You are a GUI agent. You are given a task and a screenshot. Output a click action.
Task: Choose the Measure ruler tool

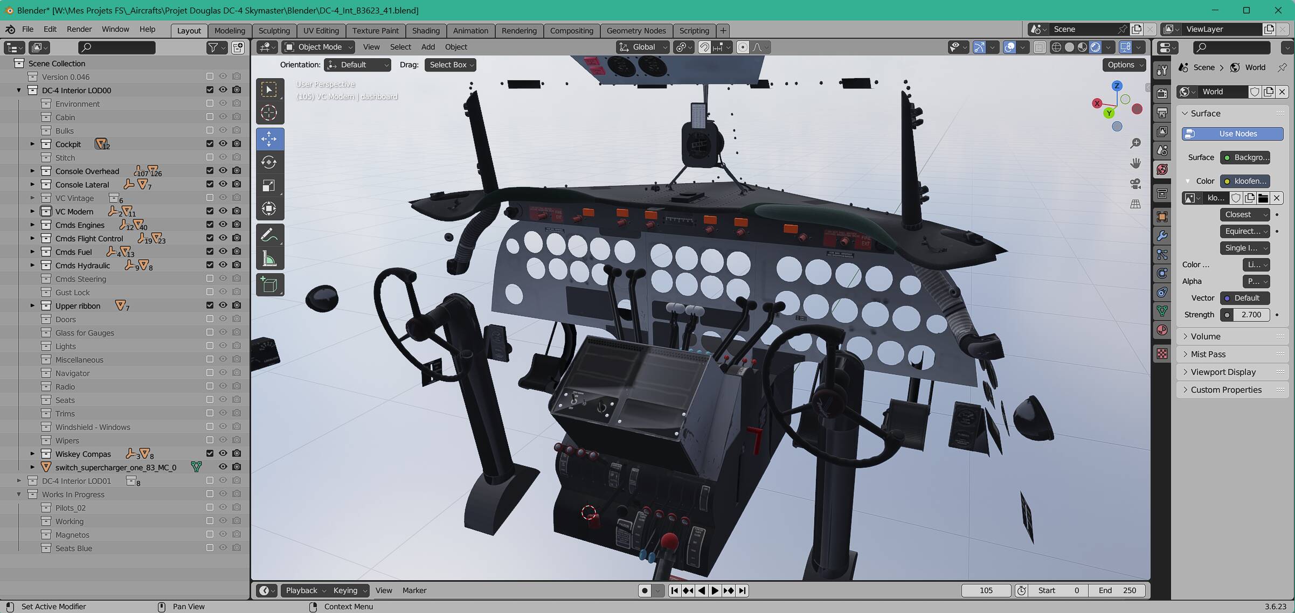pyautogui.click(x=269, y=259)
